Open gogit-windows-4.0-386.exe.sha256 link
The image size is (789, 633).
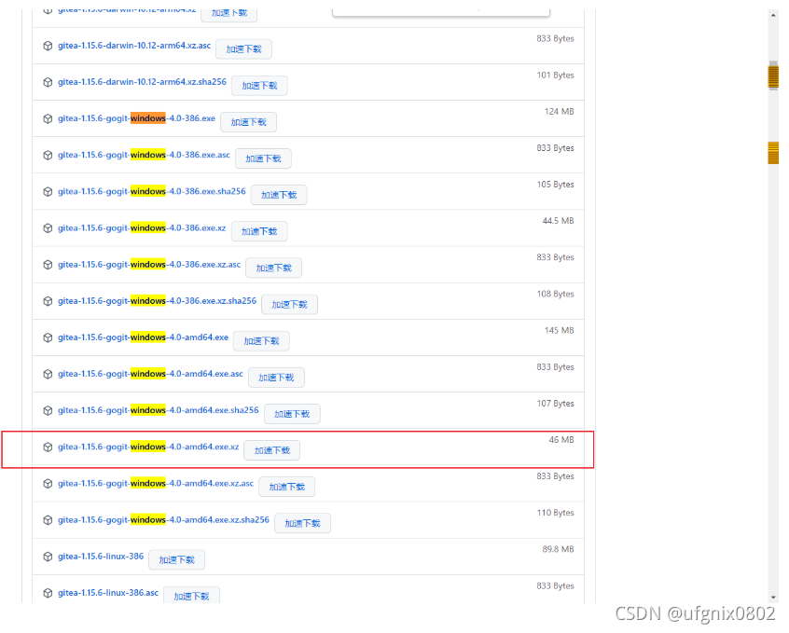[151, 191]
